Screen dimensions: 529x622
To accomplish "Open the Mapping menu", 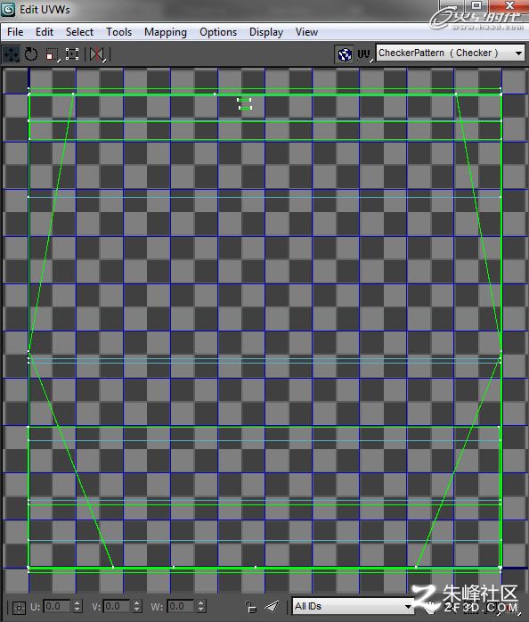I will pyautogui.click(x=166, y=32).
